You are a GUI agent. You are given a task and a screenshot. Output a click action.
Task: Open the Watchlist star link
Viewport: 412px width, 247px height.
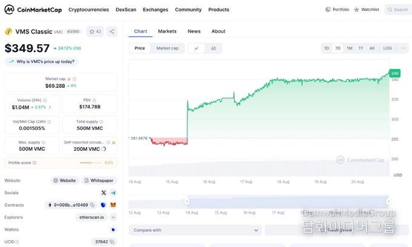[x=367, y=10]
